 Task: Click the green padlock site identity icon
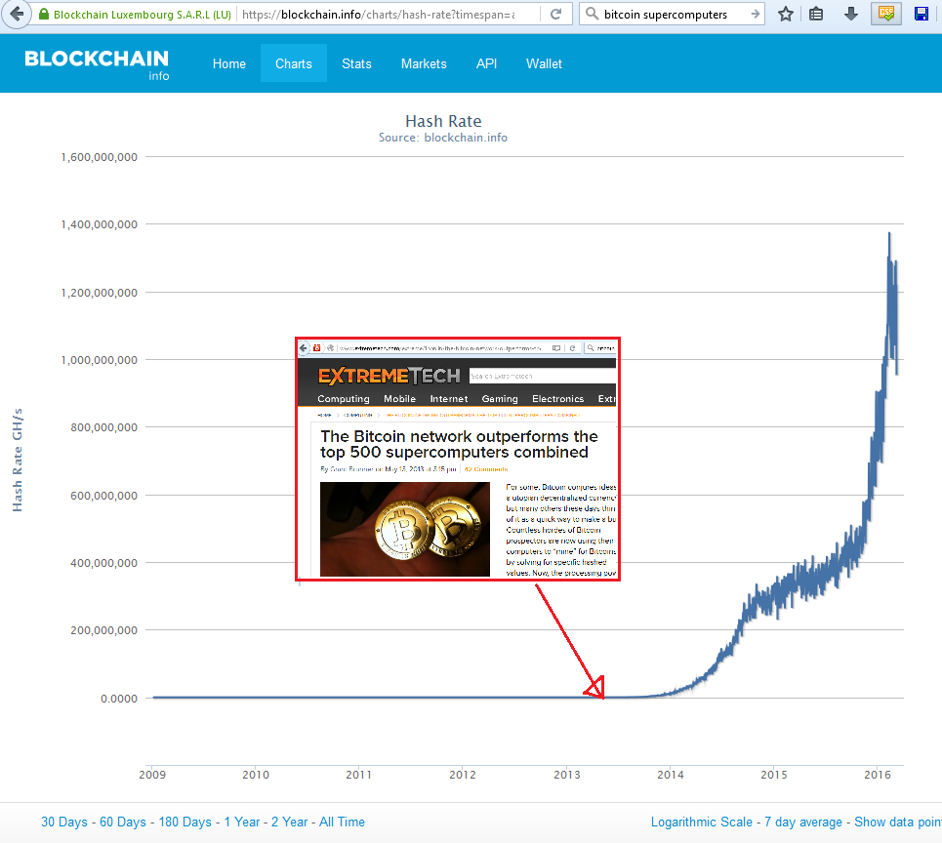tap(44, 15)
